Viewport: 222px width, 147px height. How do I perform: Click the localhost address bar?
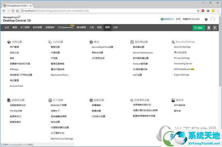pyautogui.click(x=109, y=11)
